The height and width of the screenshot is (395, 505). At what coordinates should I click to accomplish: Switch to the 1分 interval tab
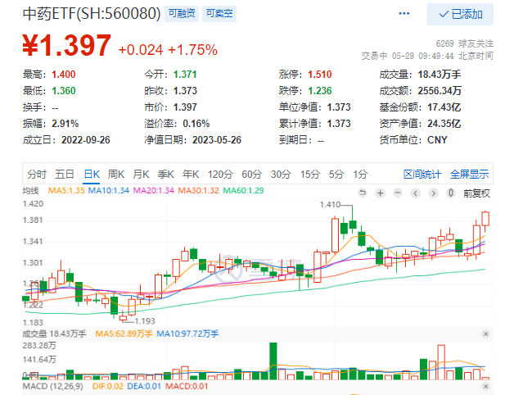coord(360,175)
